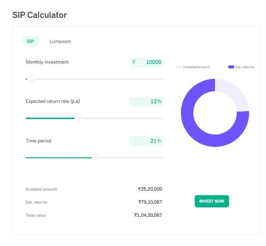This screenshot has width=266, height=246.
Task: Toggle Est. returns legend swatch
Action: pos(231,67)
